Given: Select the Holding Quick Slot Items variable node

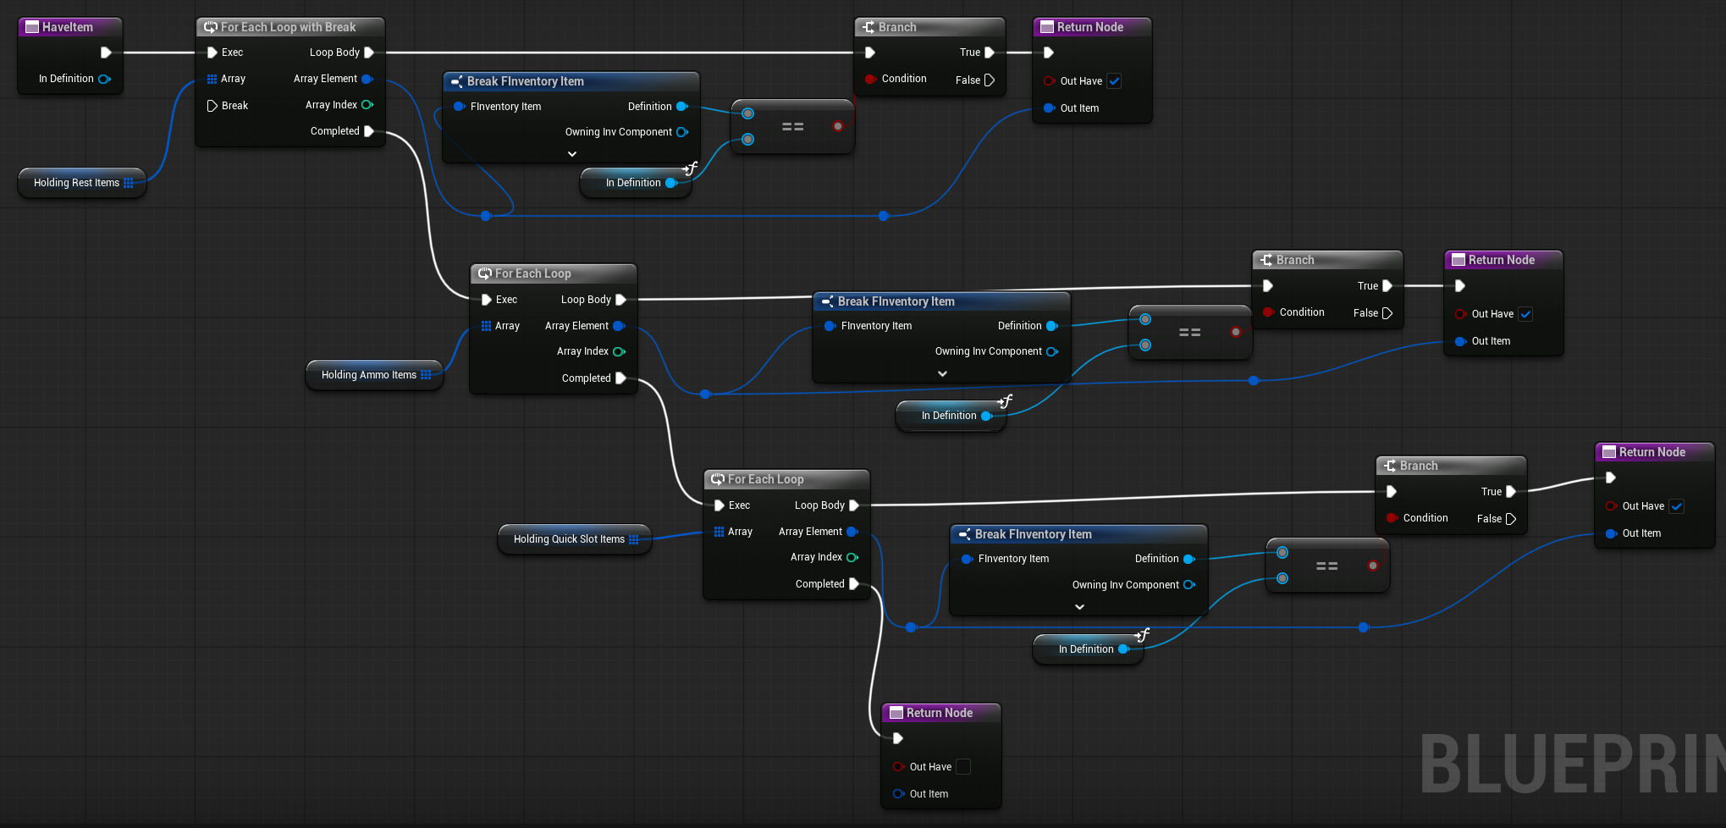Looking at the screenshot, I should (x=569, y=539).
